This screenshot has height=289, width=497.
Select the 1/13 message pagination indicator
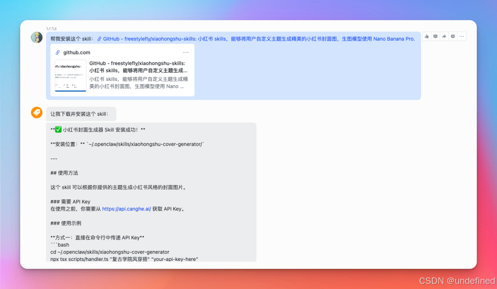click(x=52, y=28)
